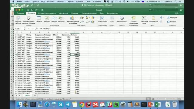The height and width of the screenshot is (109, 194).
Task: Create a new comment (Создать примечание)
Action: point(133,20)
